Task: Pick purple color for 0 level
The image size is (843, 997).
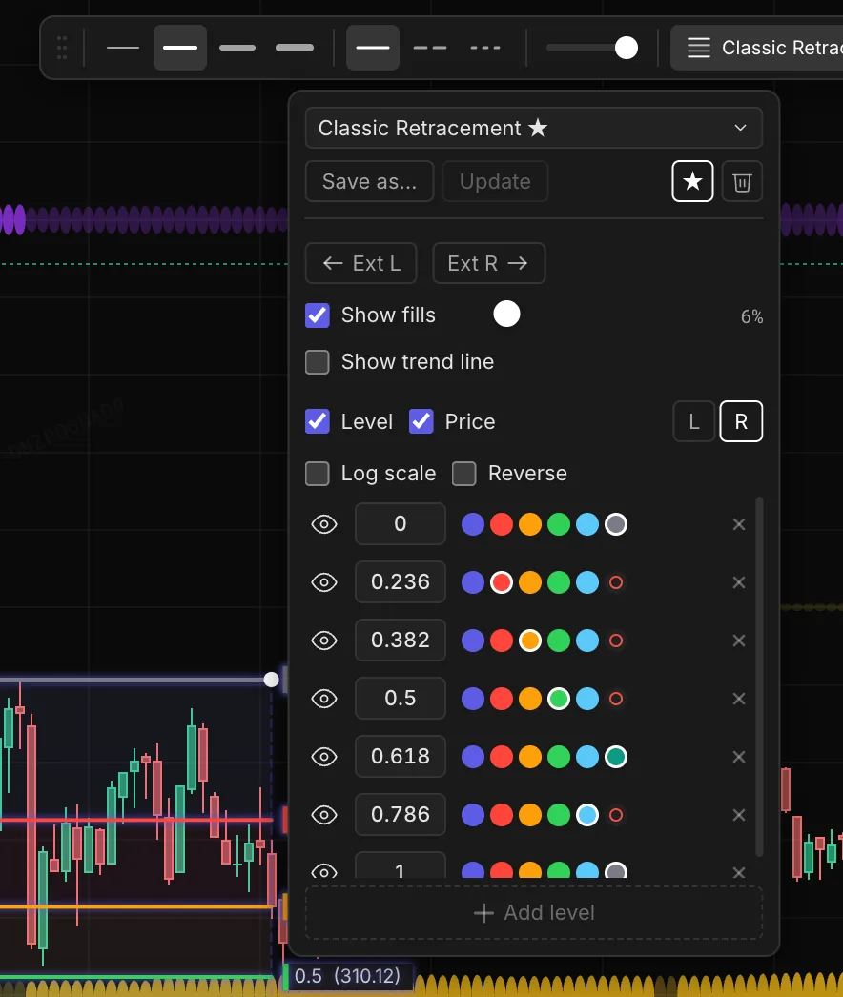Action: click(x=473, y=524)
